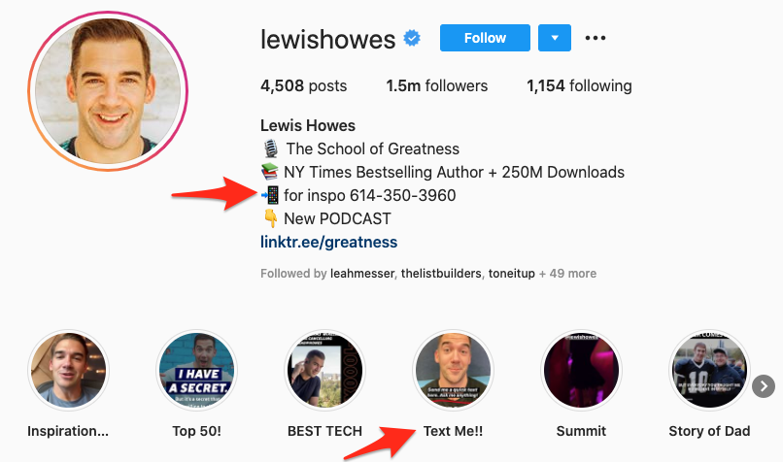Click the blue verified badge next to lewishowes
The height and width of the screenshot is (462, 783).
pyautogui.click(x=412, y=38)
